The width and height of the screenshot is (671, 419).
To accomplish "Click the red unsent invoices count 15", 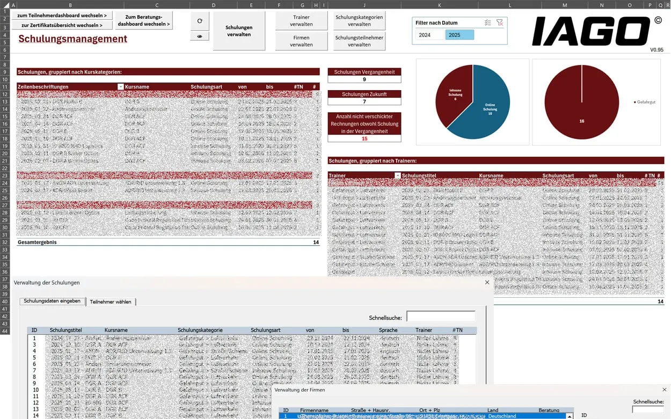I will (x=364, y=138).
